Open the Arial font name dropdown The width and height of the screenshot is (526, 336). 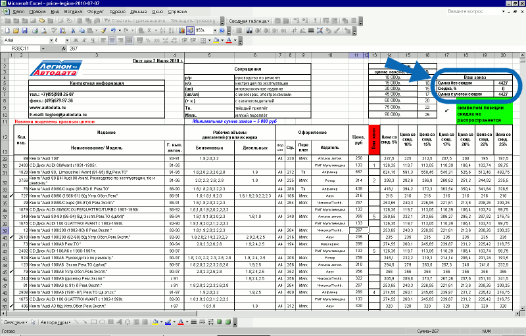[51, 41]
